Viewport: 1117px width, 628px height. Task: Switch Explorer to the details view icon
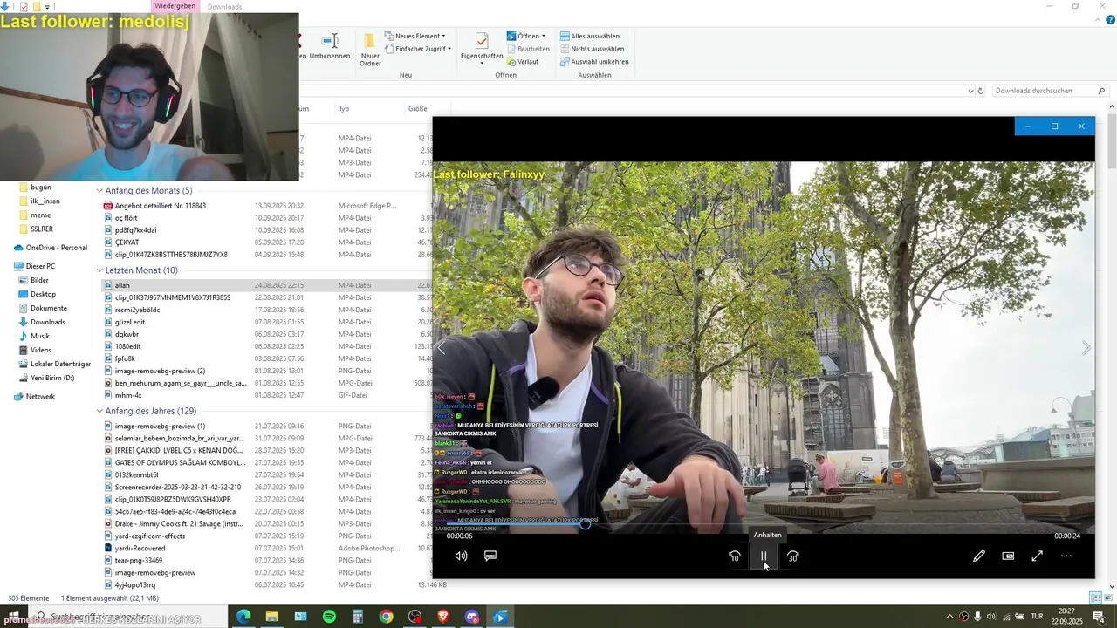coord(1095,597)
